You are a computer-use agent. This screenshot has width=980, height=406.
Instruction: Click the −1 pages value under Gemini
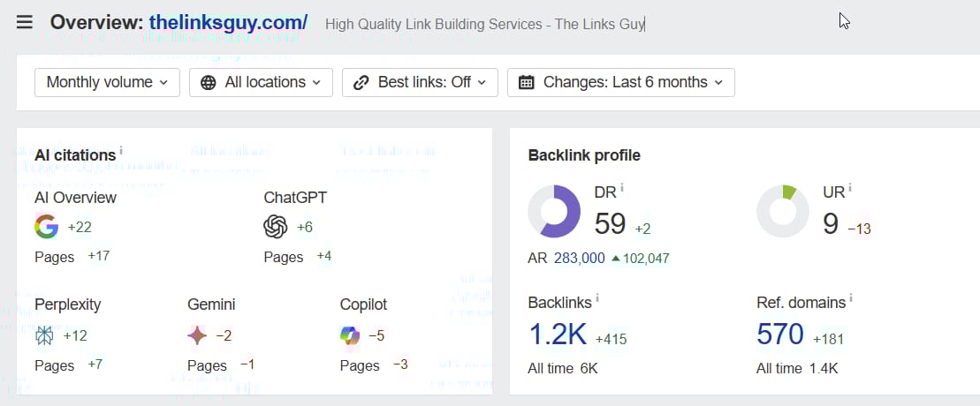(x=247, y=365)
